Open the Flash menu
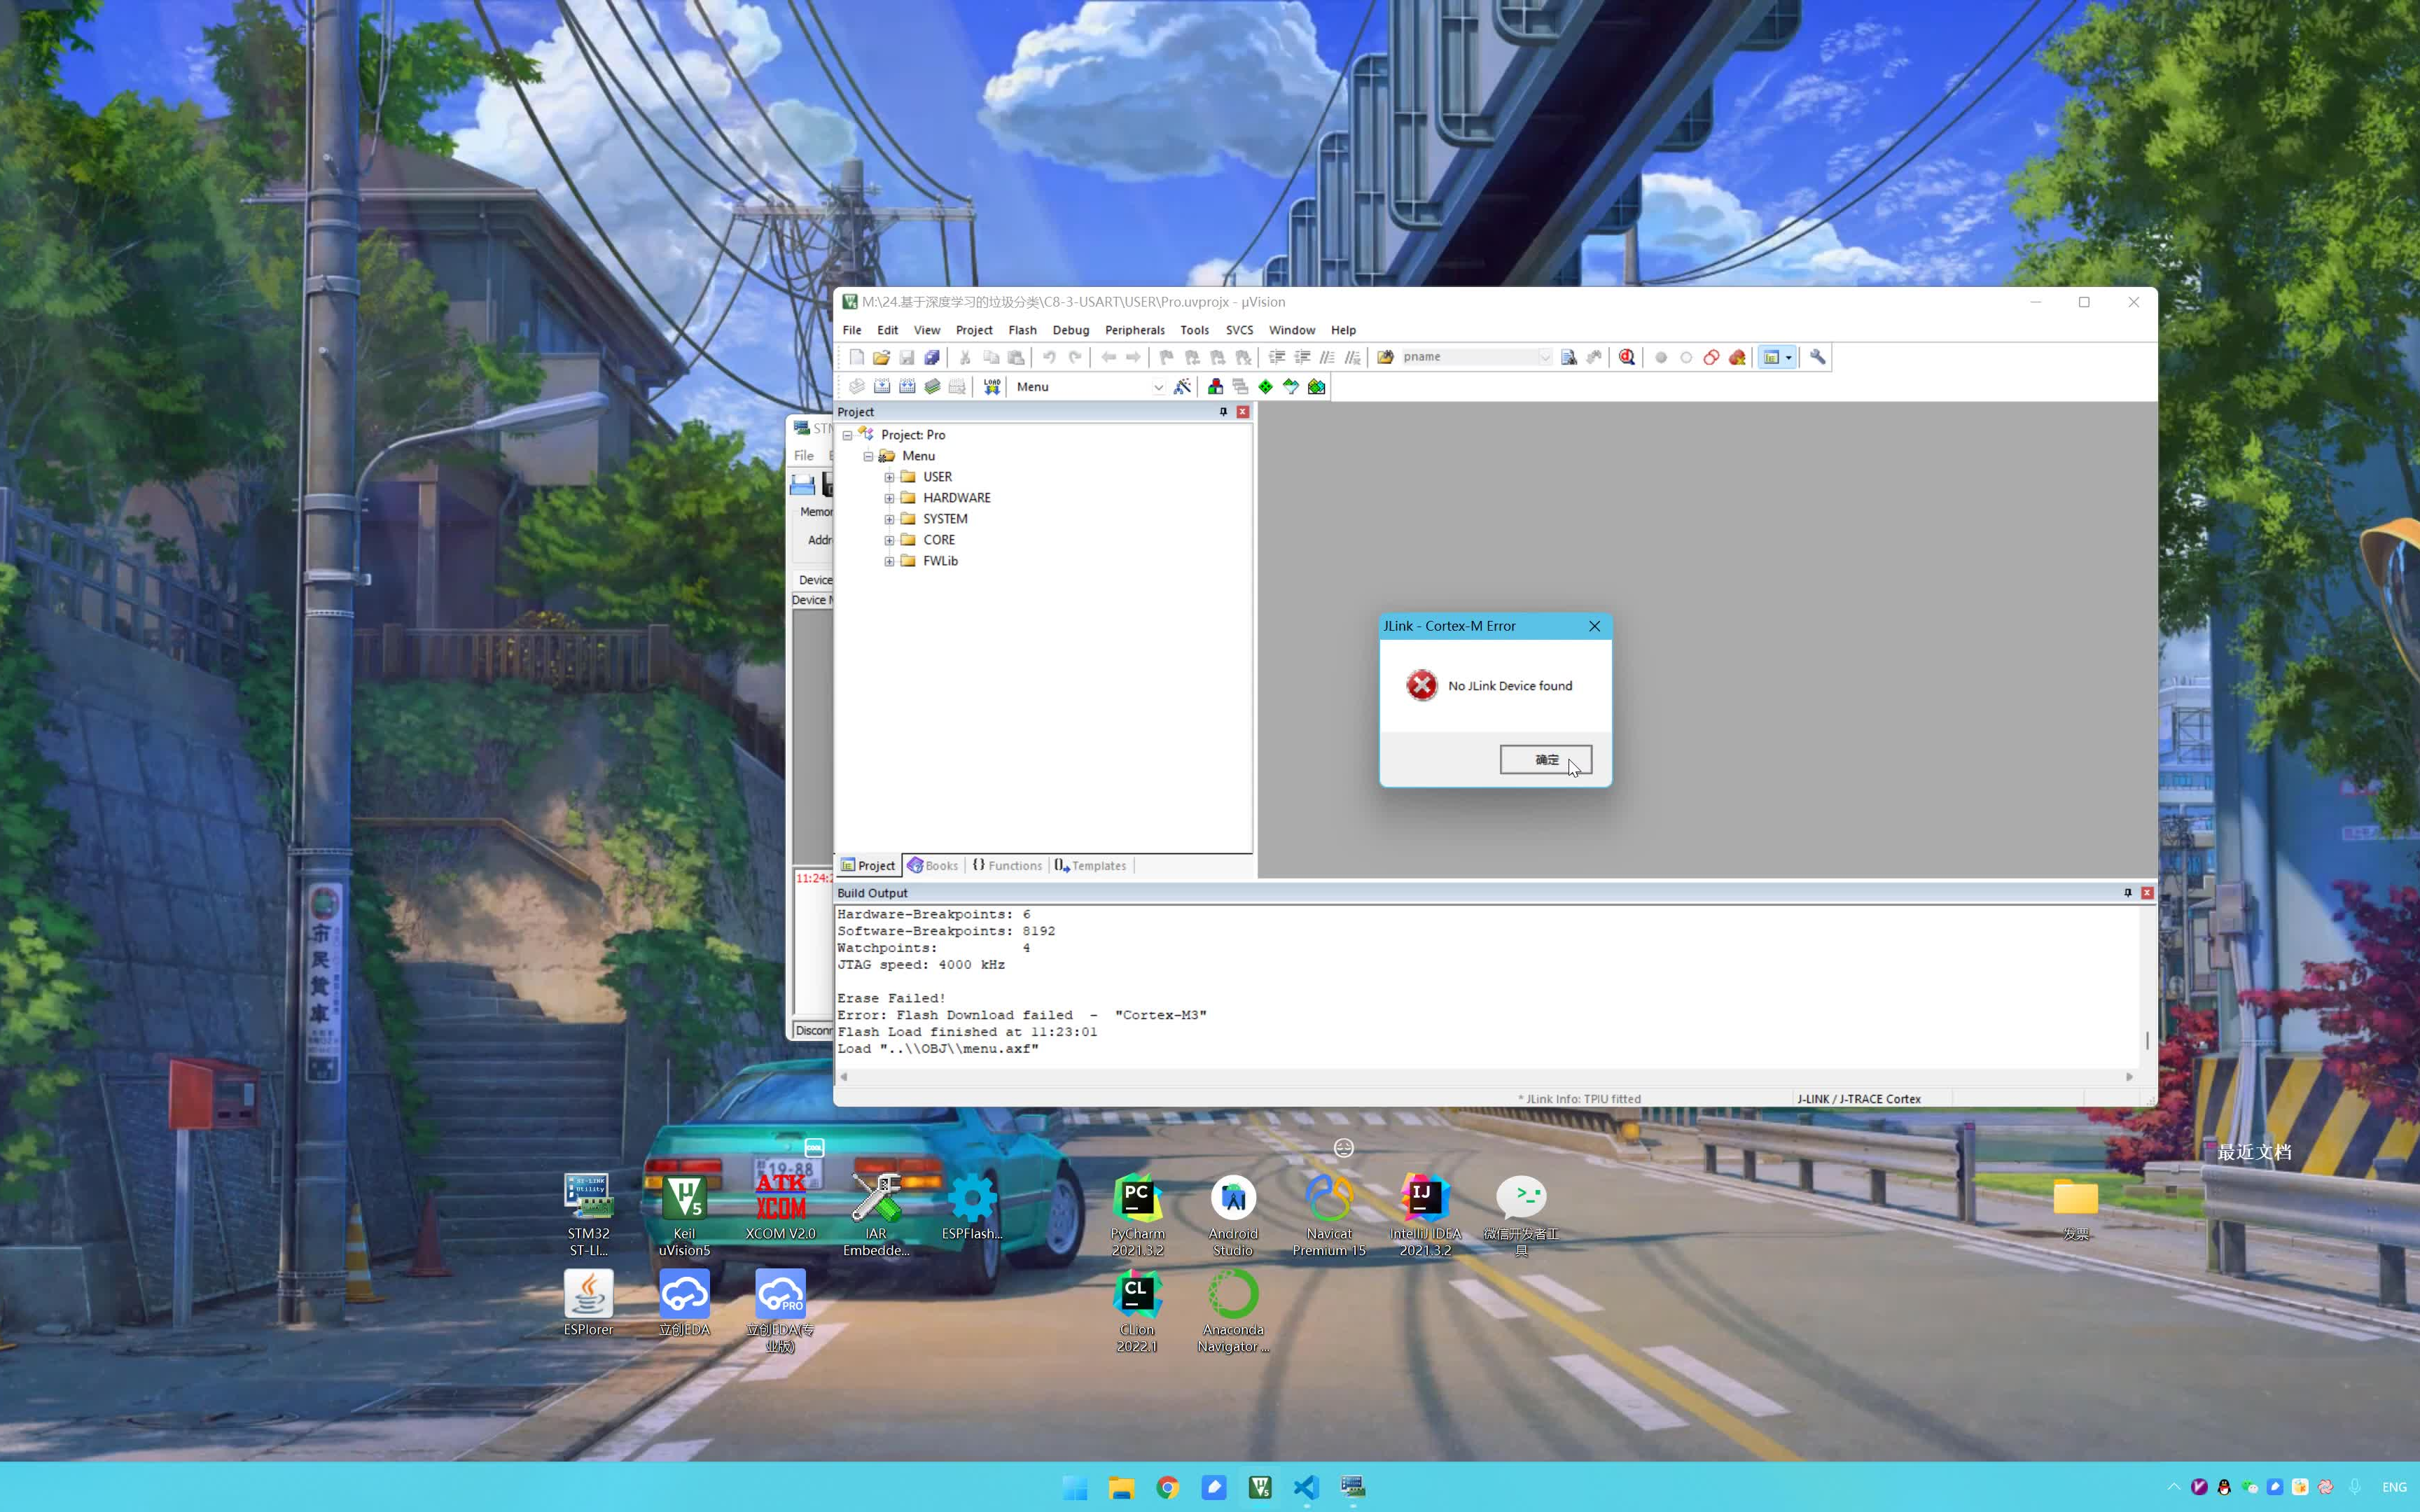 [1021, 330]
